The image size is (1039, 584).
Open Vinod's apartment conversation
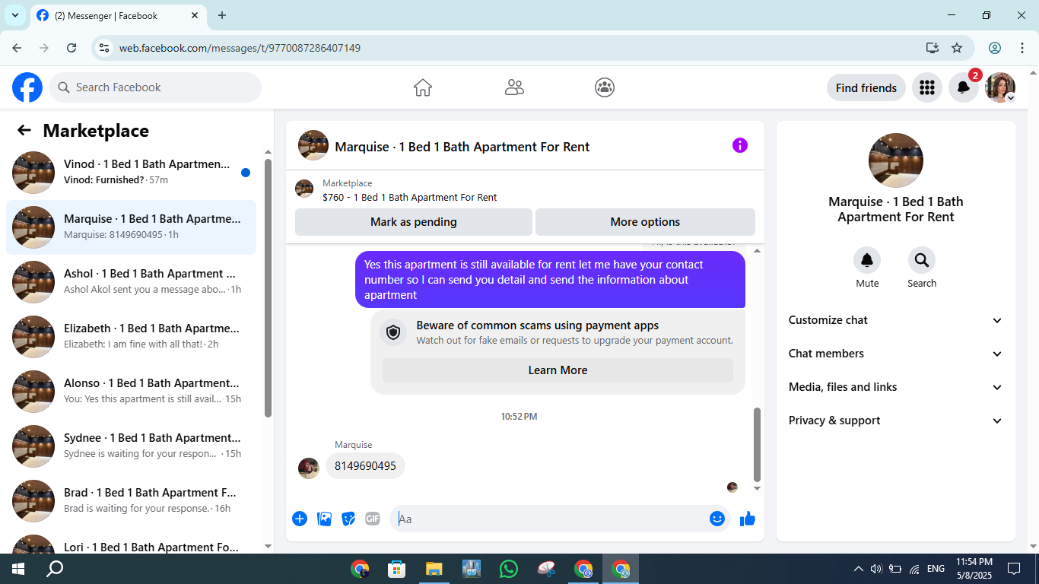tap(131, 173)
